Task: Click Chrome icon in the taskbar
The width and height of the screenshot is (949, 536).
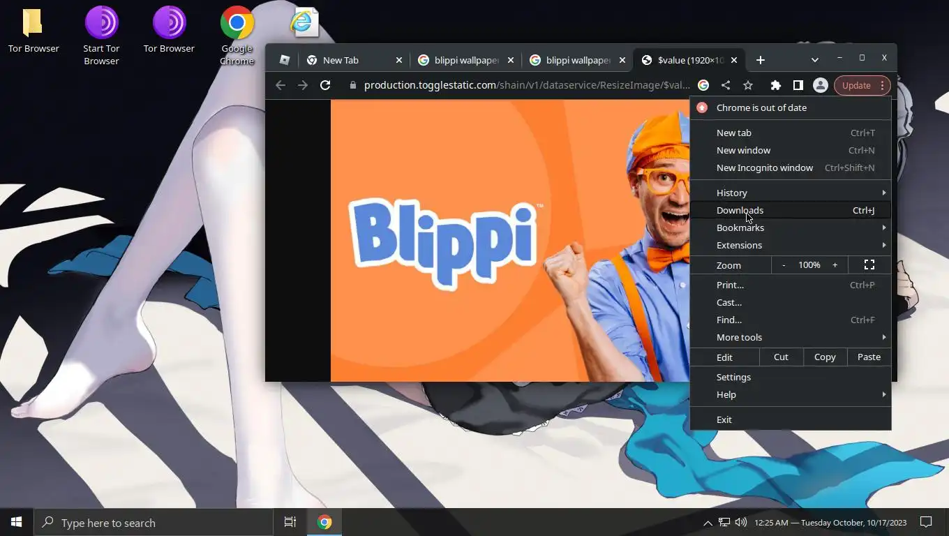Action: 324,522
